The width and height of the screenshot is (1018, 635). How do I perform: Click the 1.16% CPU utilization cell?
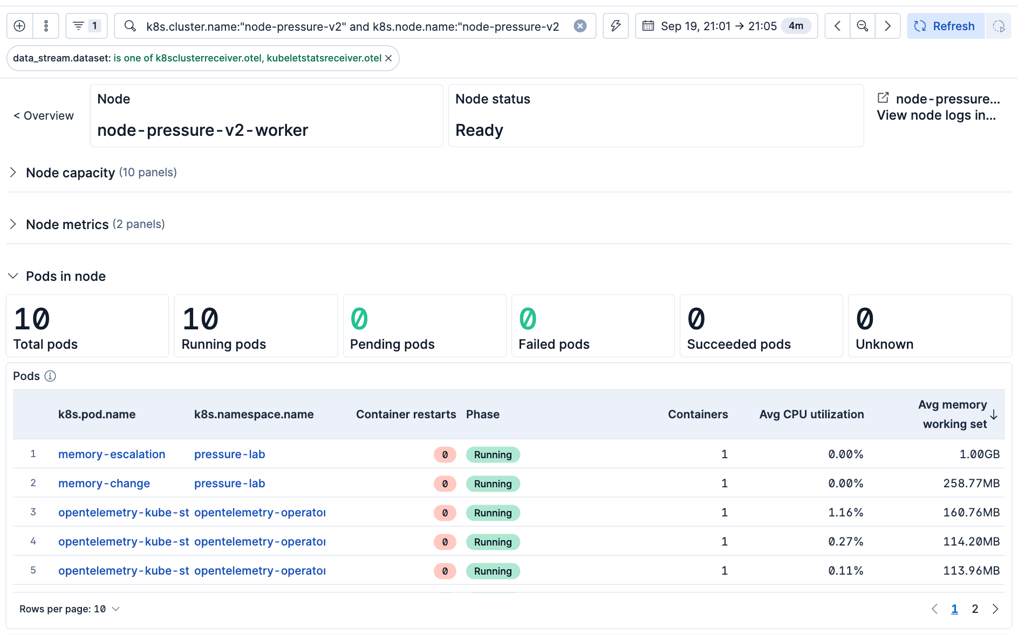(x=845, y=513)
